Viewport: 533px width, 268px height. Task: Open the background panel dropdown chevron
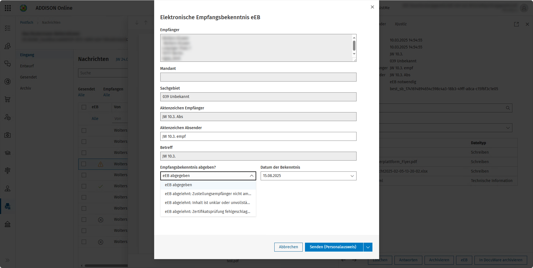tap(508, 128)
